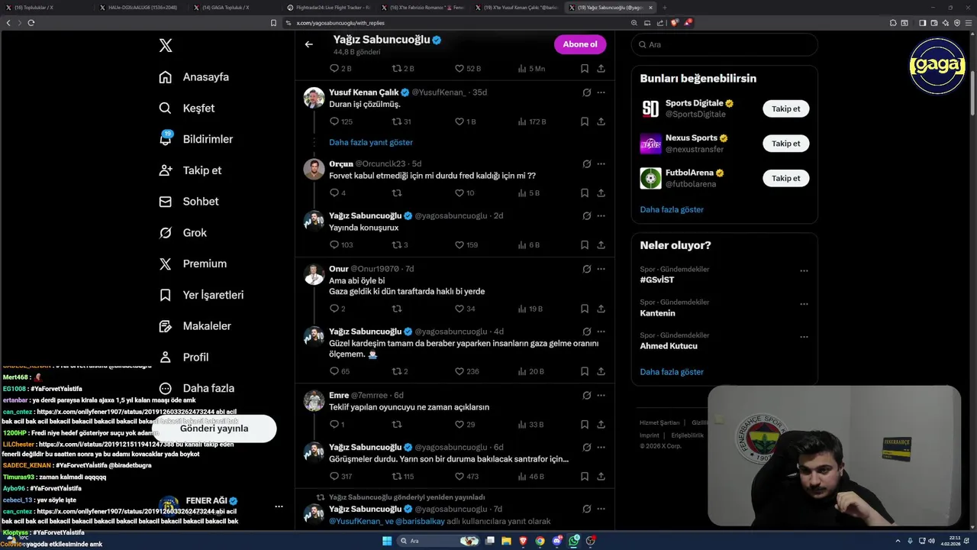Show Daha fazla yanıt göster replies
The image size is (977, 550).
pyautogui.click(x=371, y=142)
